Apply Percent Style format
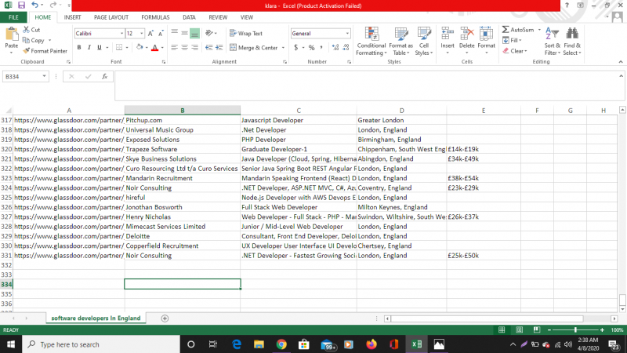 pos(311,47)
